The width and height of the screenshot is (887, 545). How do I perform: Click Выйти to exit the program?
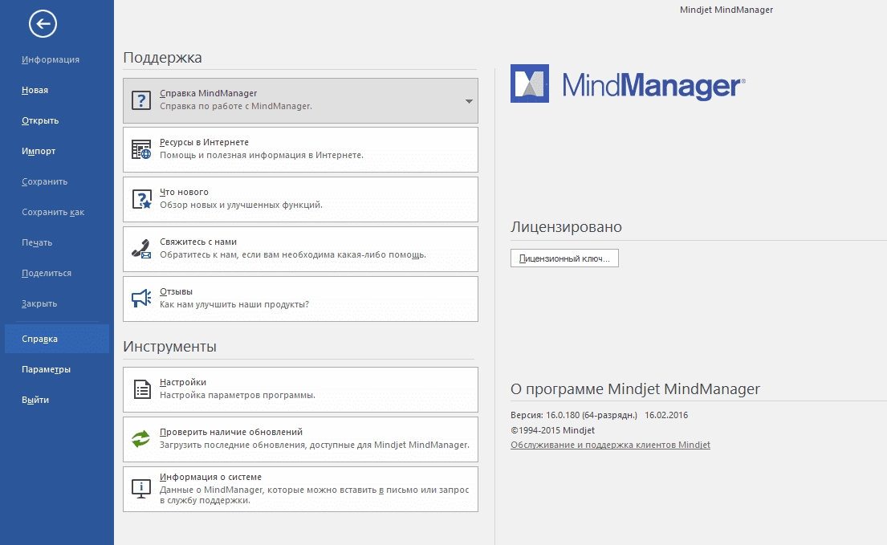pos(35,400)
